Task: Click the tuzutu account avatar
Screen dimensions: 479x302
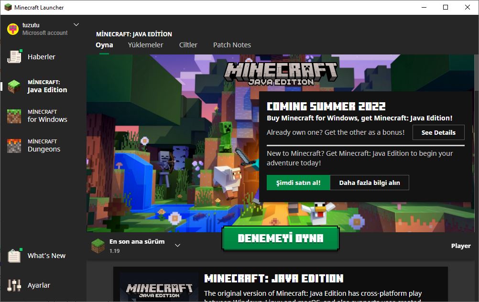Action: (13, 29)
